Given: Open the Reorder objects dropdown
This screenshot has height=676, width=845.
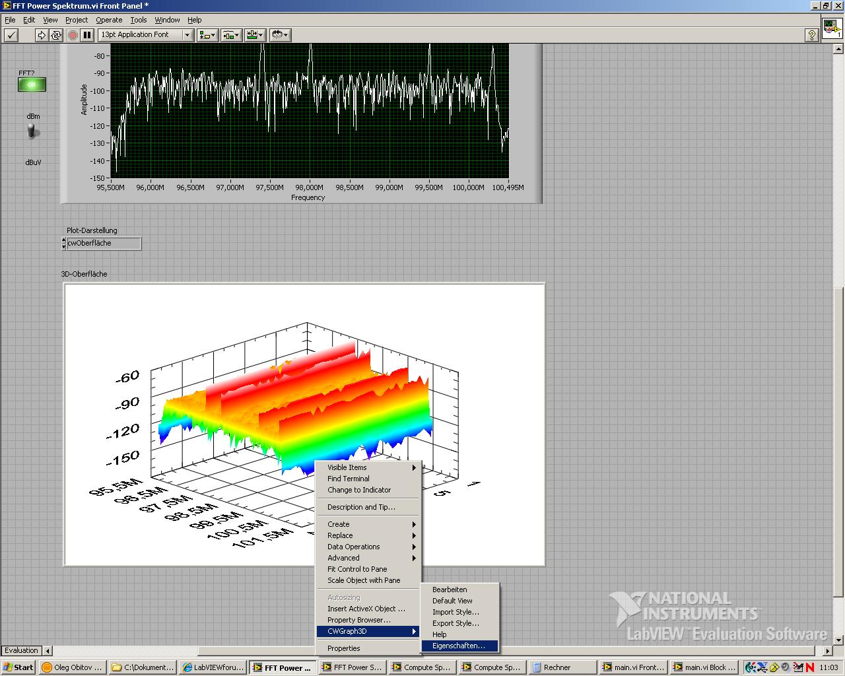Looking at the screenshot, I should (281, 35).
